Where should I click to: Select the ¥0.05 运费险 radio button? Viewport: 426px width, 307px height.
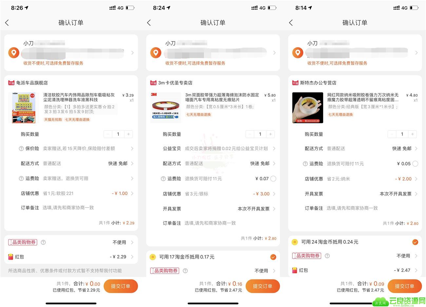tap(415, 163)
